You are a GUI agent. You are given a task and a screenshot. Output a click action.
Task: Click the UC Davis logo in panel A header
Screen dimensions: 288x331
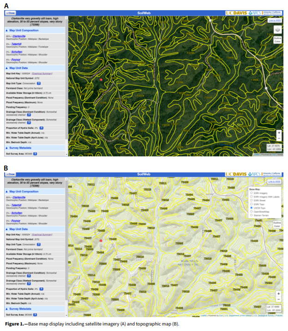pyautogui.click(x=236, y=13)
